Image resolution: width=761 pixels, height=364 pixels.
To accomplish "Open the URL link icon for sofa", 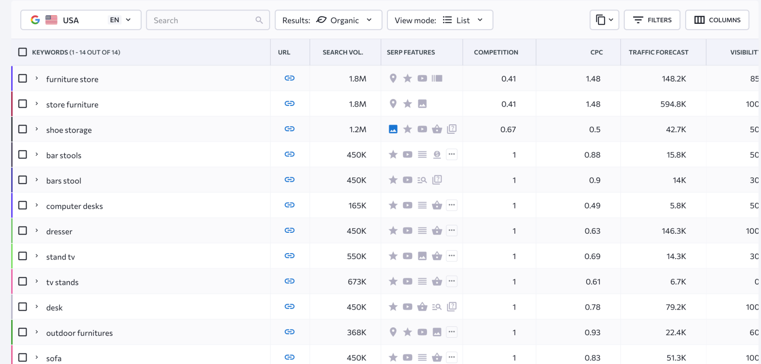I will [290, 357].
